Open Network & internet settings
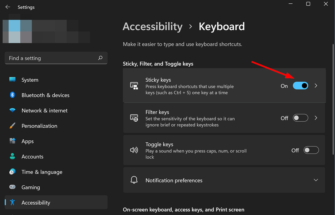335x215 pixels. click(x=56, y=110)
